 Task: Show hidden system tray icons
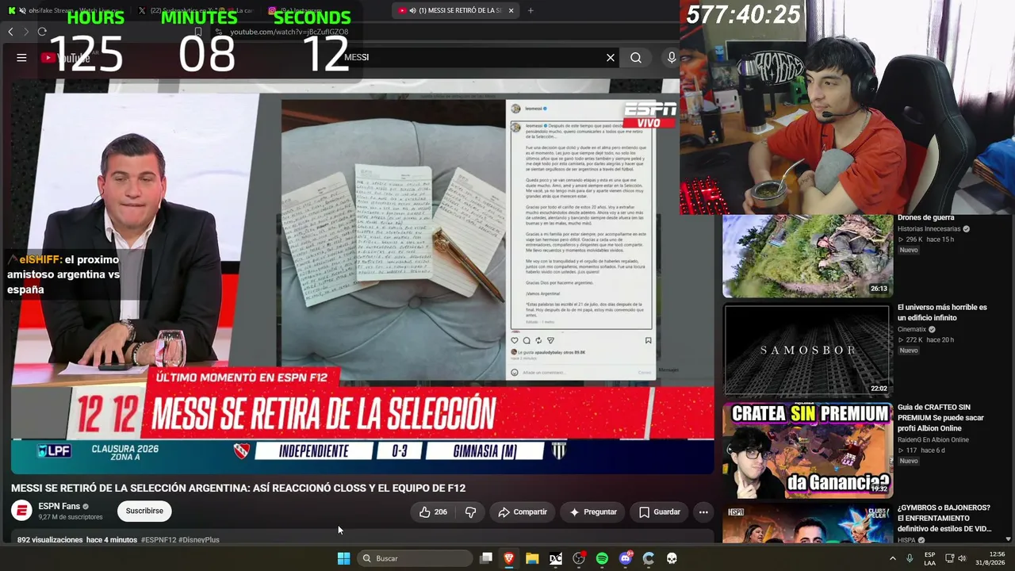[892, 558]
